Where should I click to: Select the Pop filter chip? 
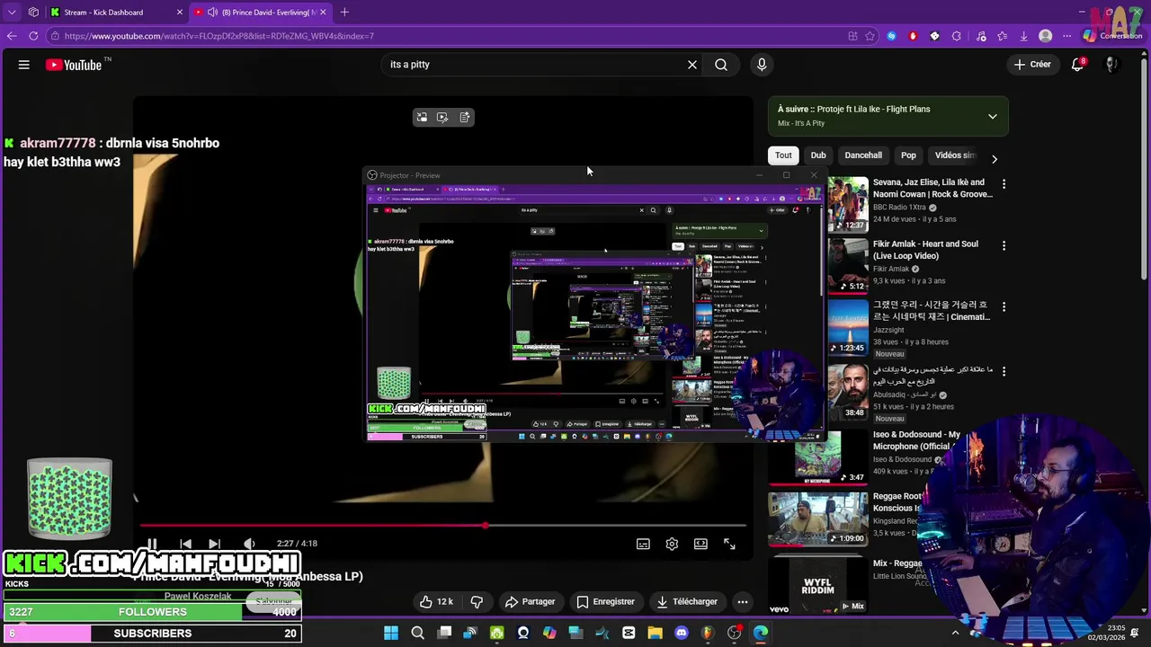pyautogui.click(x=908, y=155)
